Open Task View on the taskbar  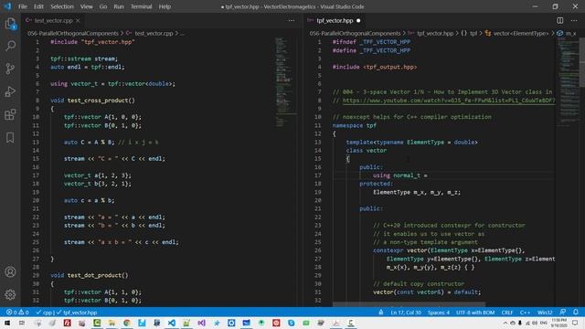22,323
